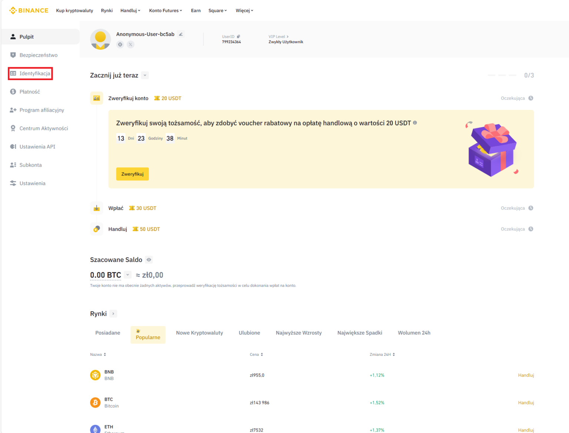This screenshot has height=433, width=569.
Task: Switch to the Nowe Kryptowaluty tab
Action: click(x=200, y=333)
